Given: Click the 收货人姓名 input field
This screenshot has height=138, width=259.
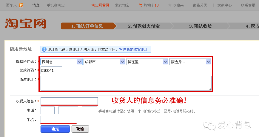Looking at the screenshot, I should click(x=69, y=101).
